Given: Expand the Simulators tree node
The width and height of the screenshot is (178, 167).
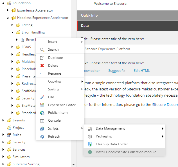Looking at the screenshot, I should coord(3,157).
